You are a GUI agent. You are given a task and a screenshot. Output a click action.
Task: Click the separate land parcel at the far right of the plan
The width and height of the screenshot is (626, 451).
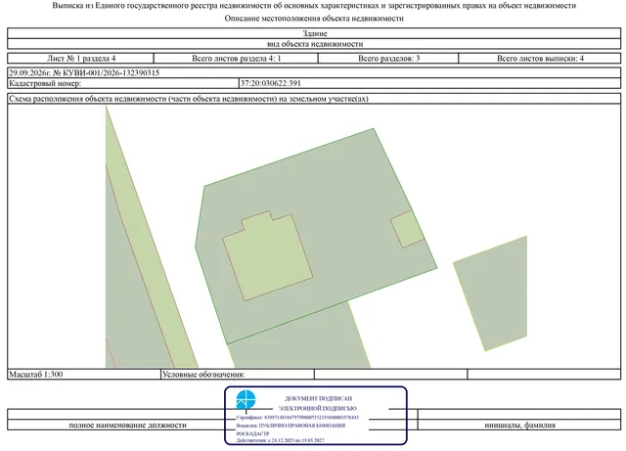pos(495,293)
